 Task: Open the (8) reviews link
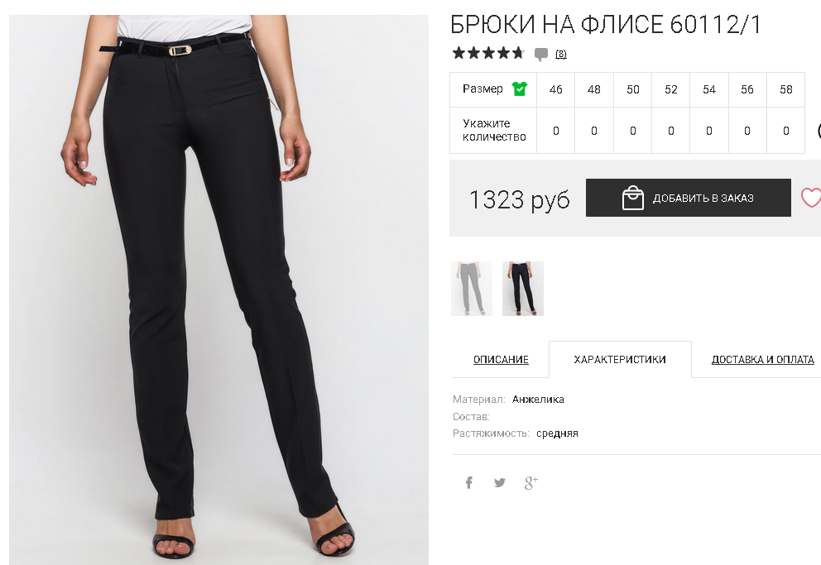pos(561,54)
